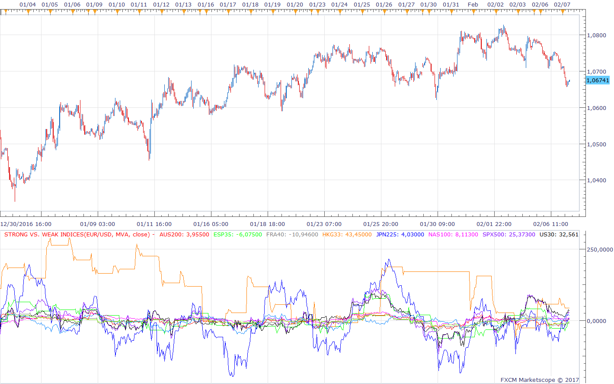Click the ESP35 legend value

click(238, 235)
